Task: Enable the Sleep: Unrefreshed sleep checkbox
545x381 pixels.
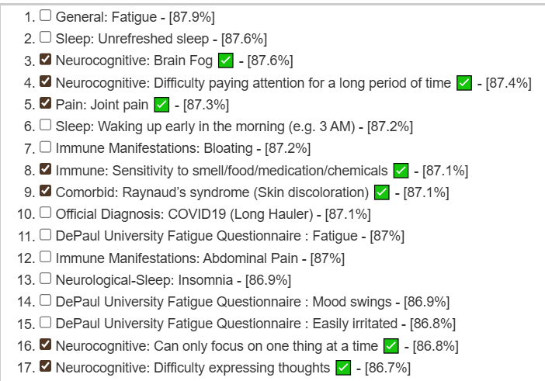Action: [x=46, y=37]
